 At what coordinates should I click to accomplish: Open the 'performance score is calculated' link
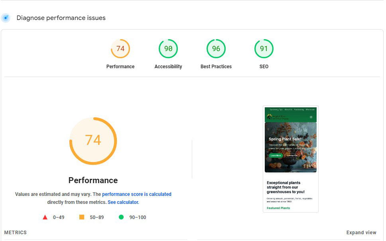pos(137,194)
